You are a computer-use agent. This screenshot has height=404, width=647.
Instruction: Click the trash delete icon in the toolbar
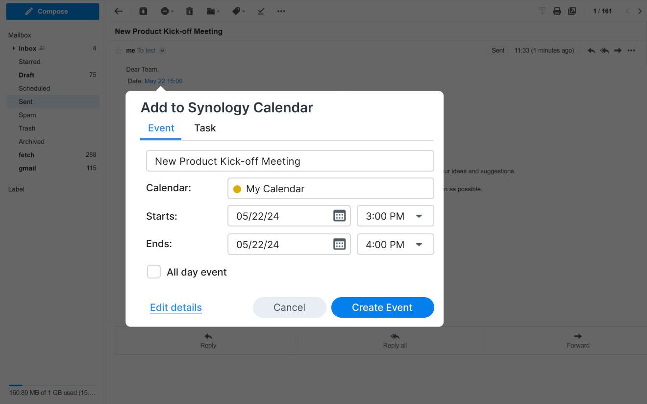189,11
